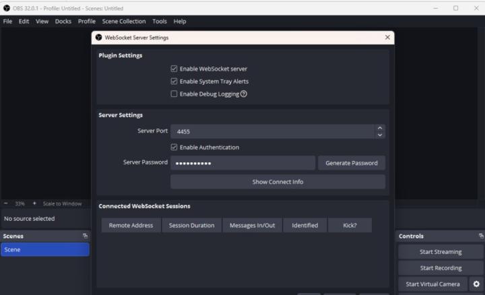The width and height of the screenshot is (485, 295).
Task: Open the Virtual Camera settings gear
Action: (476, 284)
